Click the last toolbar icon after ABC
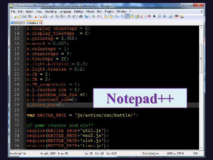Image resolution: width=213 pixels, height=160 pixels. (x=182, y=17)
